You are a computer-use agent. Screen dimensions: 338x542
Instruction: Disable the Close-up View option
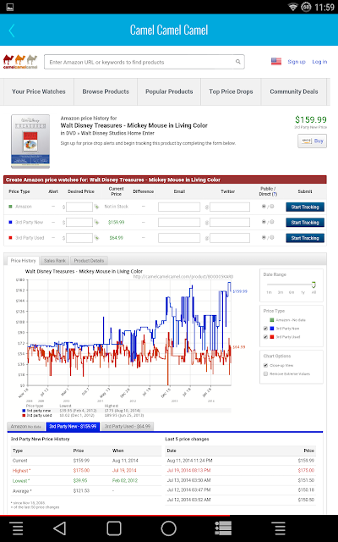pyautogui.click(x=265, y=365)
